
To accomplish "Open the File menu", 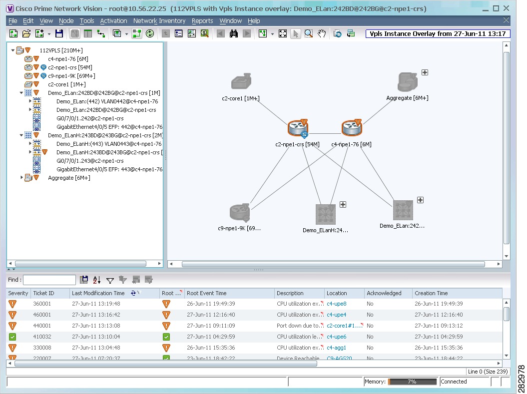I will pyautogui.click(x=13, y=21).
